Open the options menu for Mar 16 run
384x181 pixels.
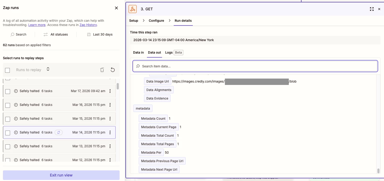(110, 105)
